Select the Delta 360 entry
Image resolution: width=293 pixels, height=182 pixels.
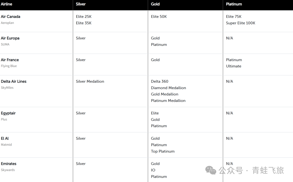[160, 81]
